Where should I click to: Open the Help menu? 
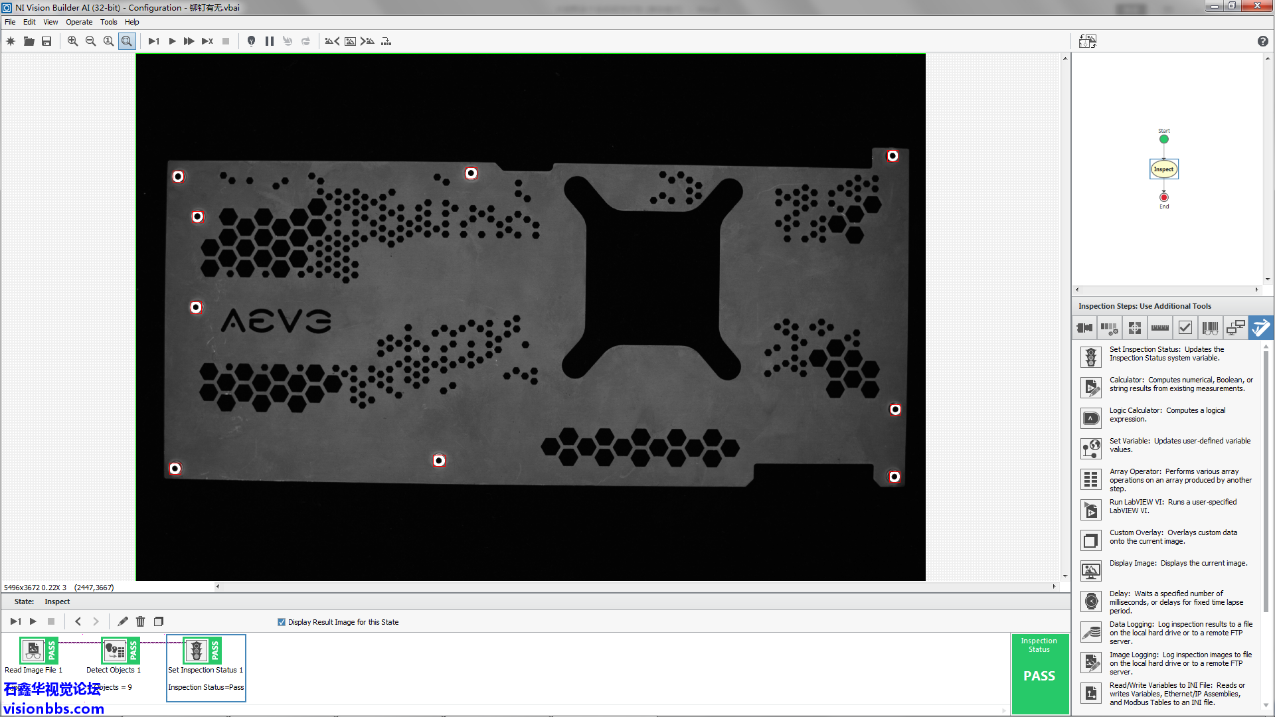click(131, 22)
